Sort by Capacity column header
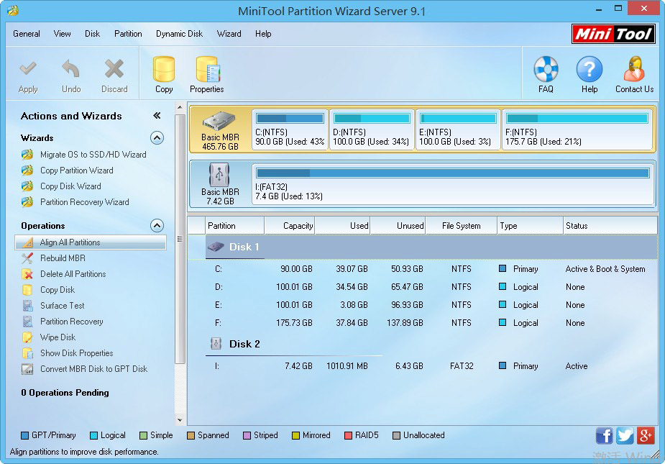 coord(290,226)
